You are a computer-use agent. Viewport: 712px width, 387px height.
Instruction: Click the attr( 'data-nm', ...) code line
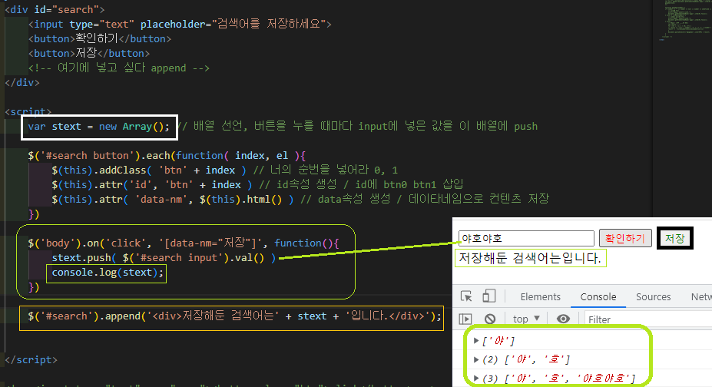(173, 199)
